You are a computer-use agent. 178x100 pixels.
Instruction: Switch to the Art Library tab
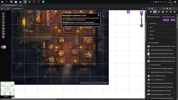[155, 12]
